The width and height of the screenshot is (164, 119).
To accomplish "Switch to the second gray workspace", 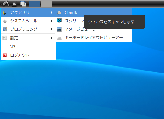I will click(46, 4).
